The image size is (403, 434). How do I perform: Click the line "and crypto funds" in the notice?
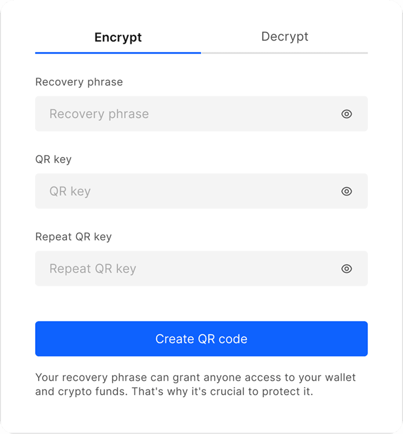(174, 393)
